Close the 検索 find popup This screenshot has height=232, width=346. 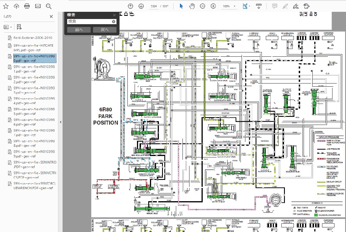114,15
